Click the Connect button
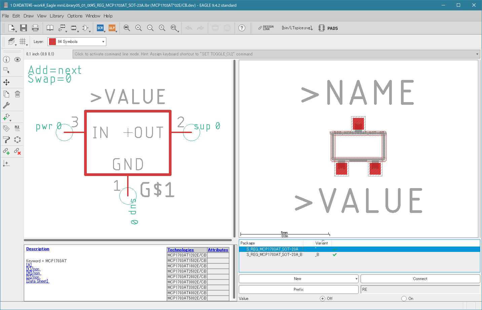 click(420, 279)
